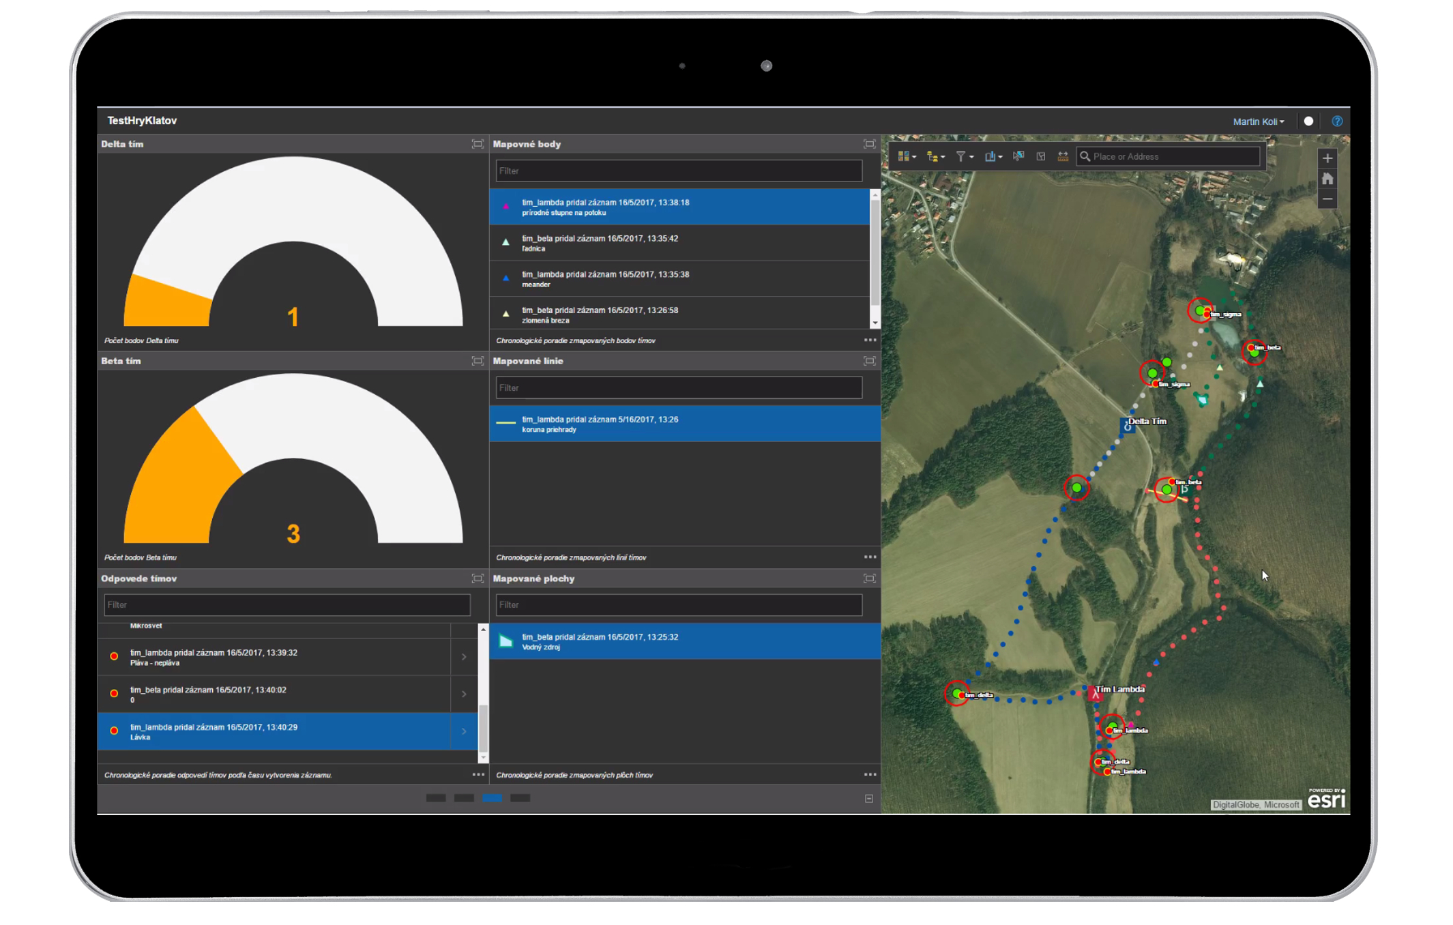
Task: Click the clear selection map tool
Action: tap(1041, 156)
